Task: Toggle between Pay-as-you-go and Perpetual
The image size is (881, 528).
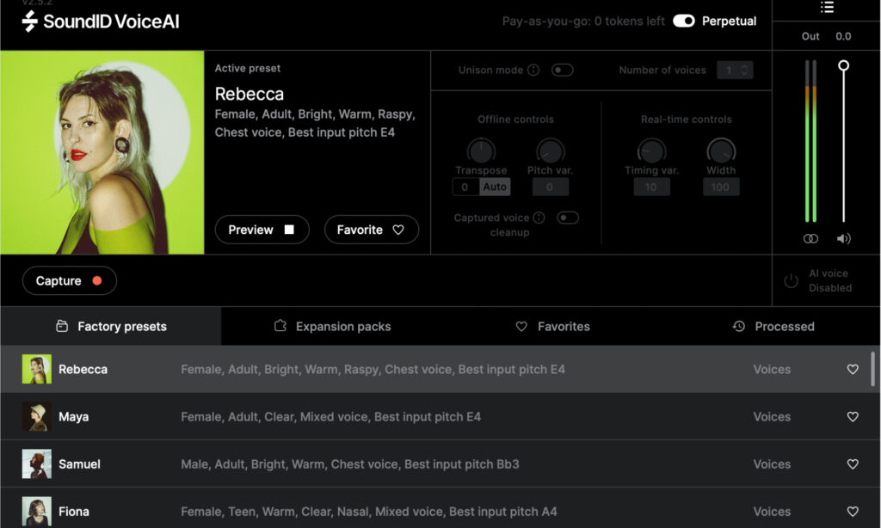Action: point(683,21)
